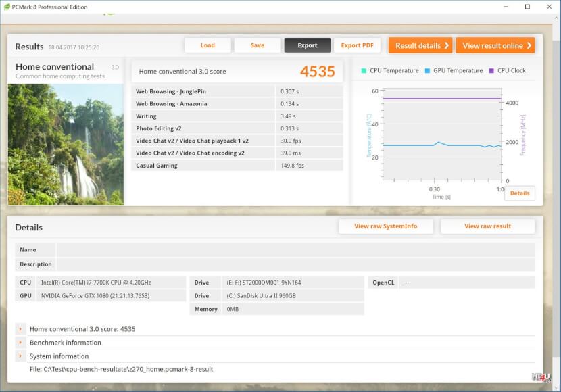Click the graph Details button
The width and height of the screenshot is (561, 392).
520,193
